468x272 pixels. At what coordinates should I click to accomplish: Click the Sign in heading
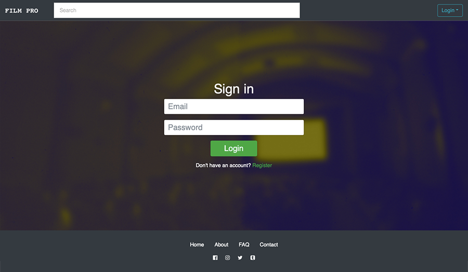(233, 89)
